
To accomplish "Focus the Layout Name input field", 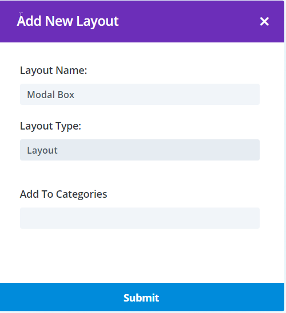I will pyautogui.click(x=140, y=94).
